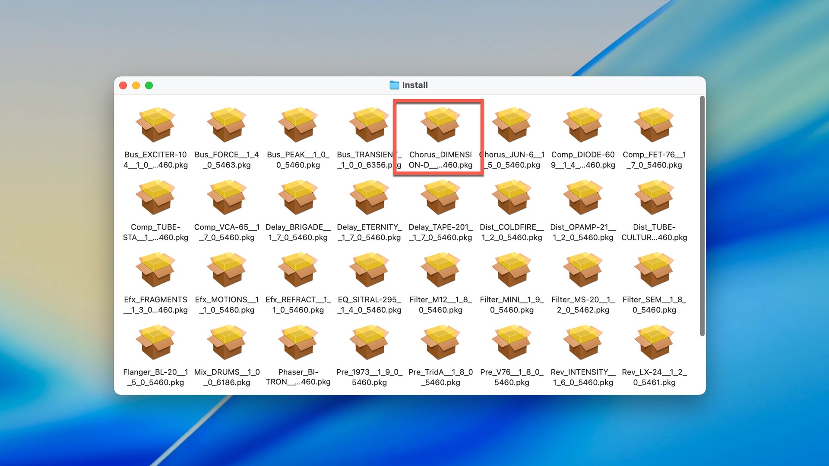Select the Delay_TAPE-201 package icon

click(x=440, y=198)
